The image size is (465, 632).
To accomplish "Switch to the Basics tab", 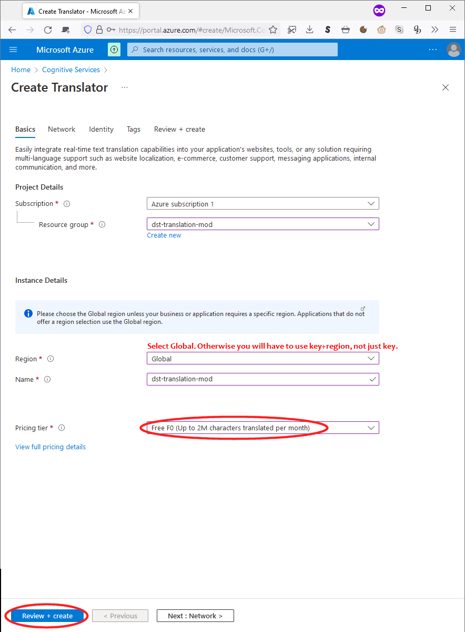I will pyautogui.click(x=25, y=130).
